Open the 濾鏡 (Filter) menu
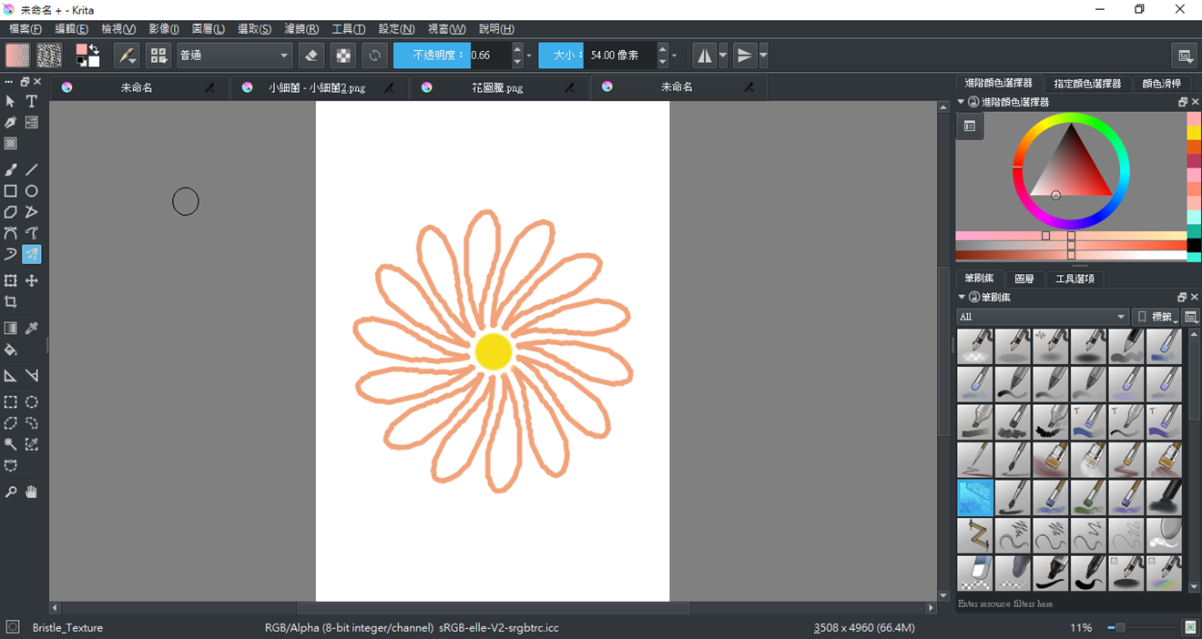This screenshot has height=639, width=1202. [x=301, y=29]
